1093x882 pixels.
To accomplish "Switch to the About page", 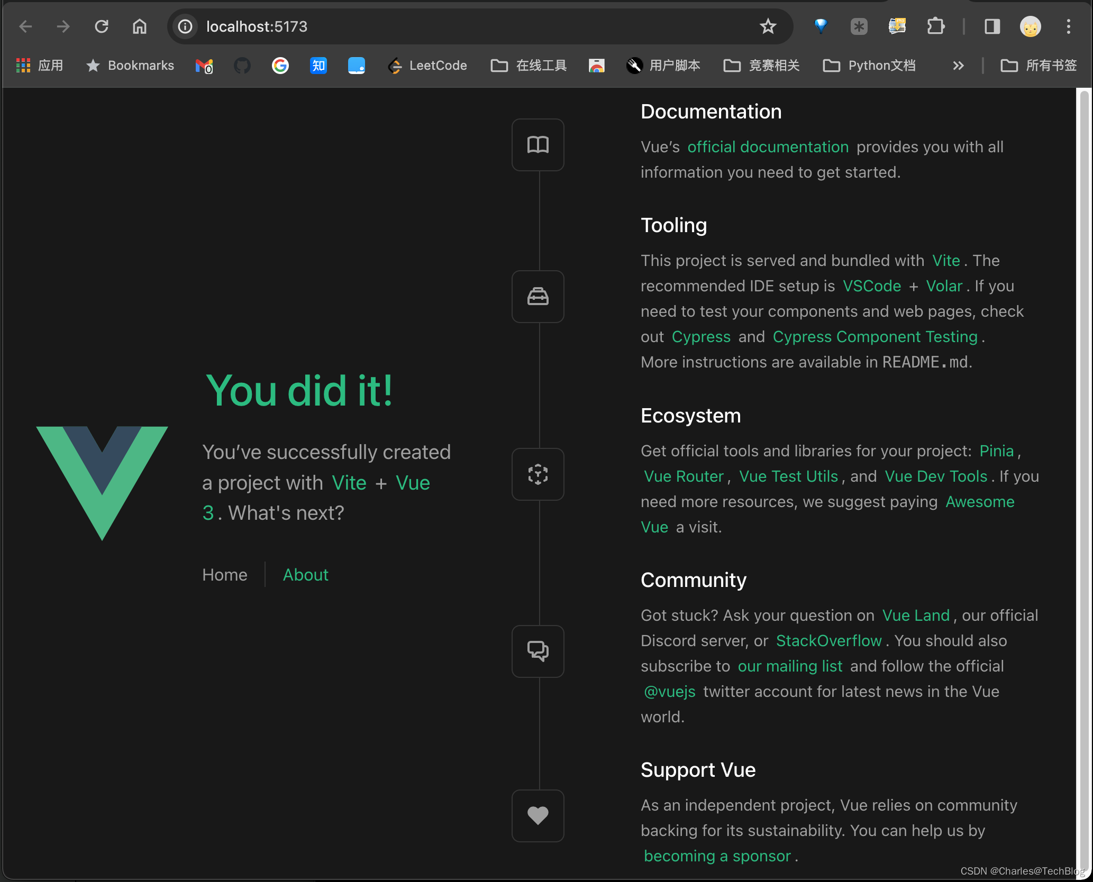I will click(x=305, y=575).
